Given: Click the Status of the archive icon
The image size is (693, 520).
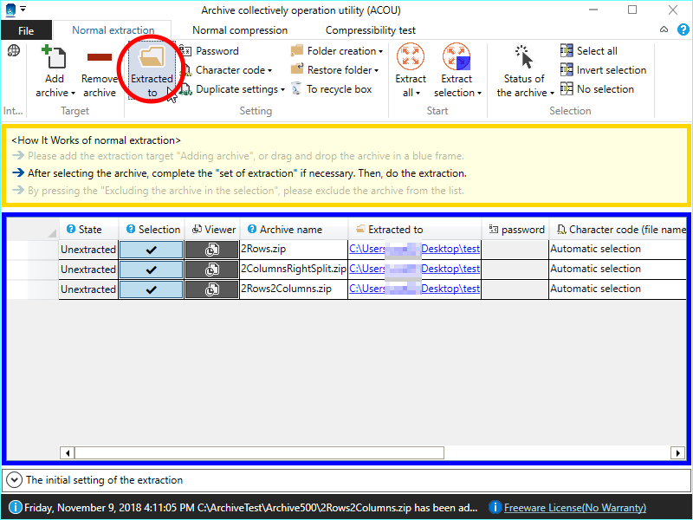Looking at the screenshot, I should 524,57.
